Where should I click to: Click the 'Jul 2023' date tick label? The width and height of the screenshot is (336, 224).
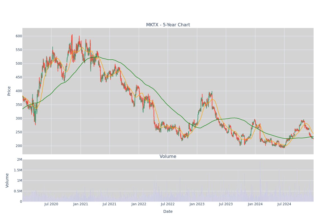(x=226, y=204)
